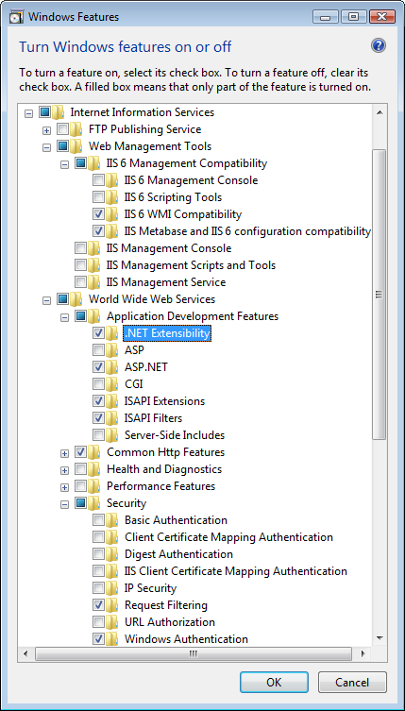Click the FTP Publishing Service folder icon
405x711 pixels.
(76, 129)
